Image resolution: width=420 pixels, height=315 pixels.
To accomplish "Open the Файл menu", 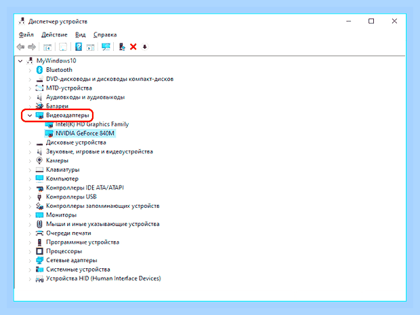I will [26, 35].
